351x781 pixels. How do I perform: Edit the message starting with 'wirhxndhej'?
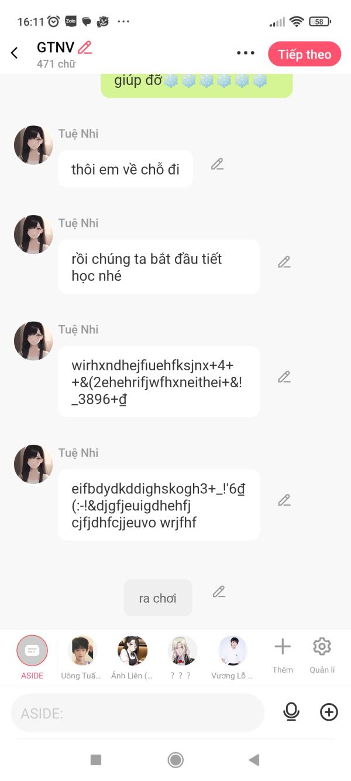coord(284,377)
